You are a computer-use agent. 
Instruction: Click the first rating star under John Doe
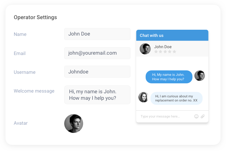pos(156,52)
